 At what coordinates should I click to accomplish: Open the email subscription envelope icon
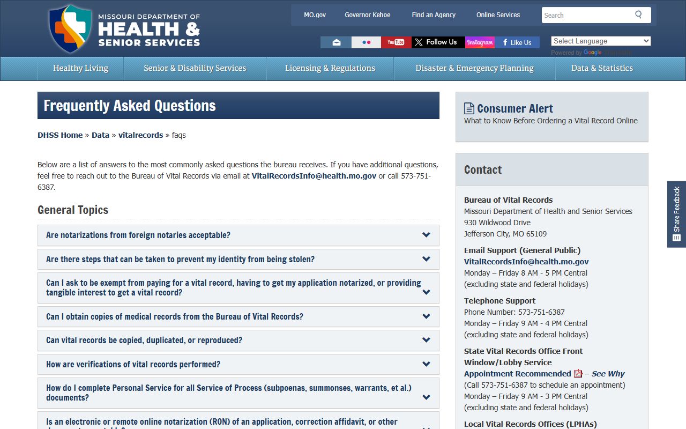336,42
